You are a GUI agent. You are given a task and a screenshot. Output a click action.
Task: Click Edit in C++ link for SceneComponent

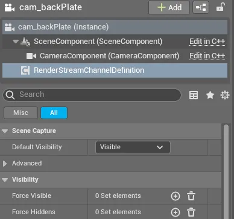click(207, 42)
